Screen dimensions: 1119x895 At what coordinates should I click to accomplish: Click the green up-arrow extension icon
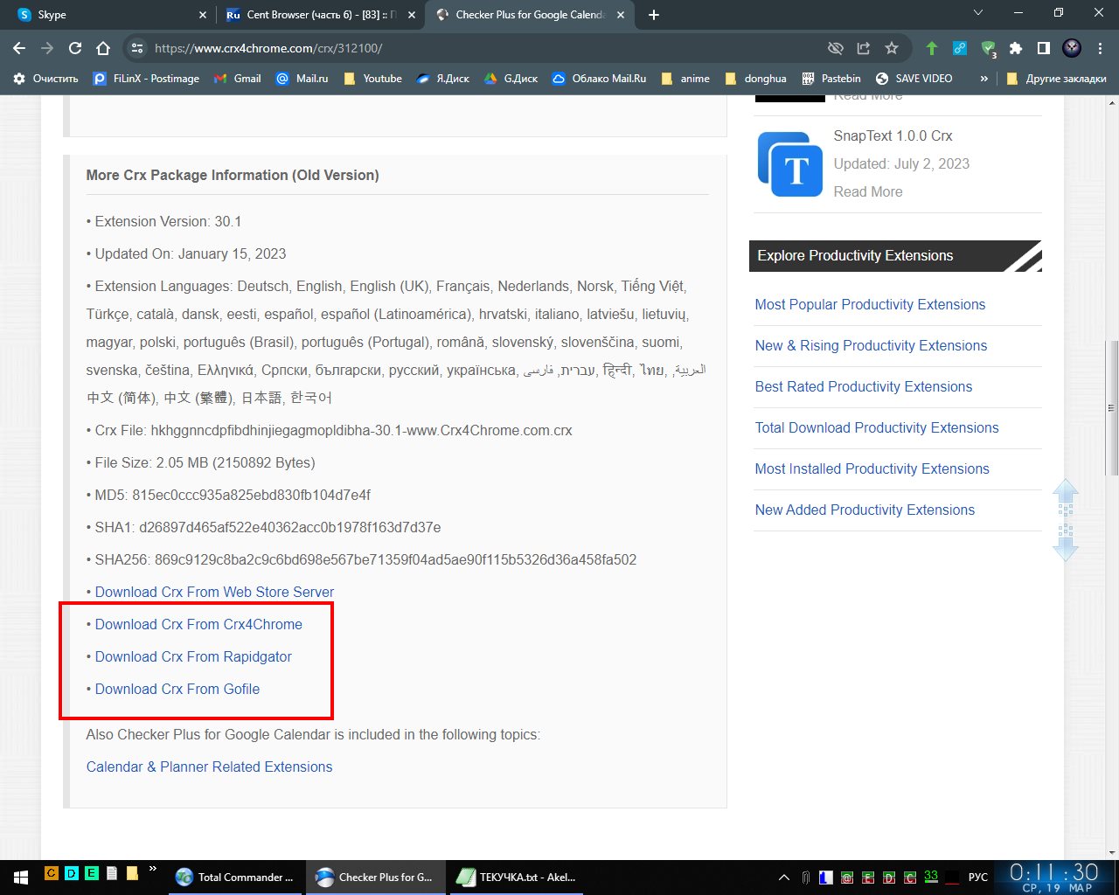tap(932, 48)
